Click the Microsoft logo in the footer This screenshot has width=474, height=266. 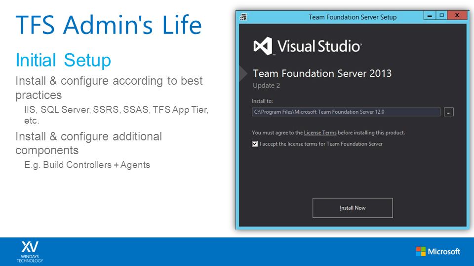[438, 252]
